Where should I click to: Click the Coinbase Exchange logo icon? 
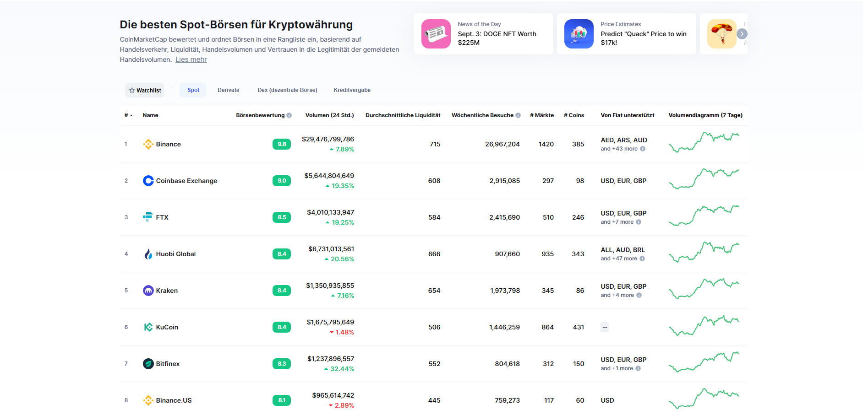point(148,181)
